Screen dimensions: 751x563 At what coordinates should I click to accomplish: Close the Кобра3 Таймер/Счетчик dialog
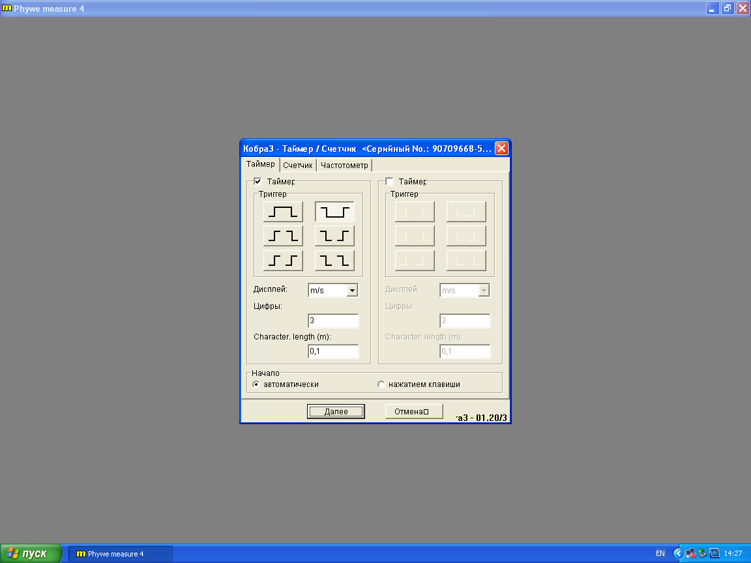[501, 149]
